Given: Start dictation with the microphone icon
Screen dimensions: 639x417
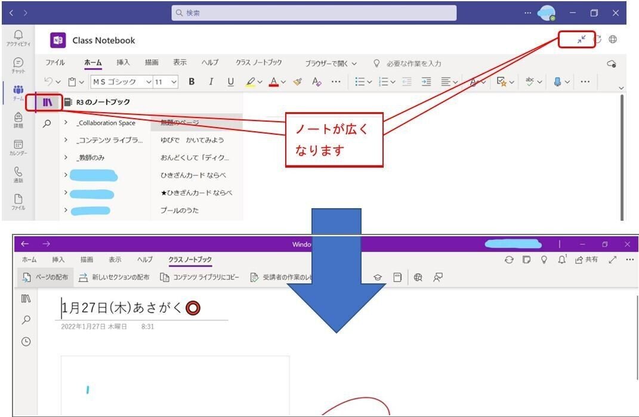Looking at the screenshot, I should [x=557, y=82].
